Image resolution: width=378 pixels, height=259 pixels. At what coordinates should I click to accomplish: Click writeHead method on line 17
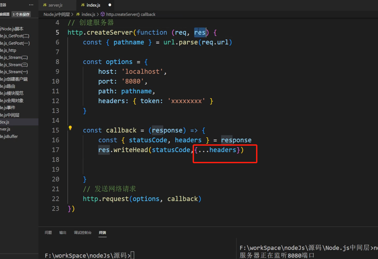131,150
